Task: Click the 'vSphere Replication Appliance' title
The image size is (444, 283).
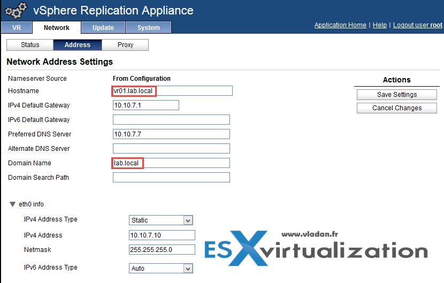Action: (113, 11)
